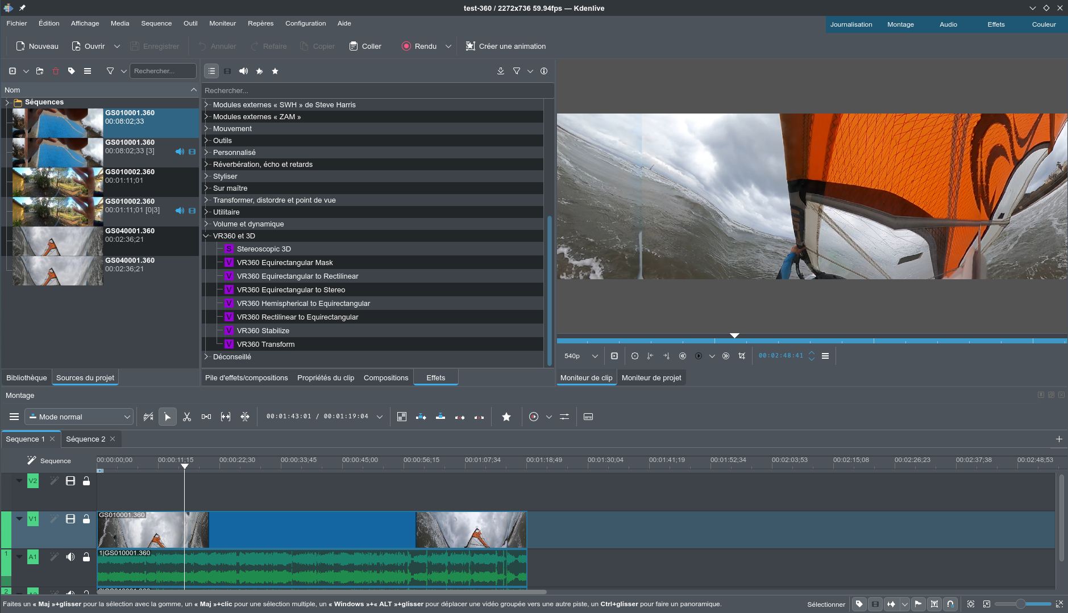Click the crop icon in clip monitor
The image size is (1068, 613).
[742, 356]
